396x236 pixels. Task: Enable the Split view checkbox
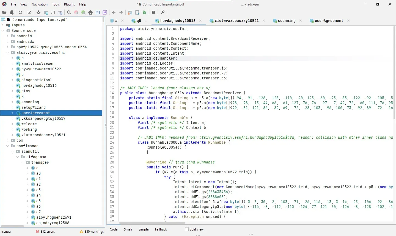pyautogui.click(x=187, y=229)
